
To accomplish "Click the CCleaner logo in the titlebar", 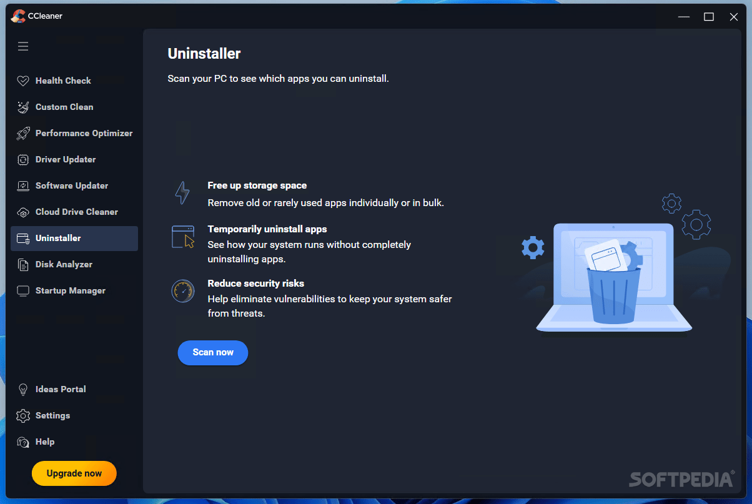I will (x=19, y=16).
